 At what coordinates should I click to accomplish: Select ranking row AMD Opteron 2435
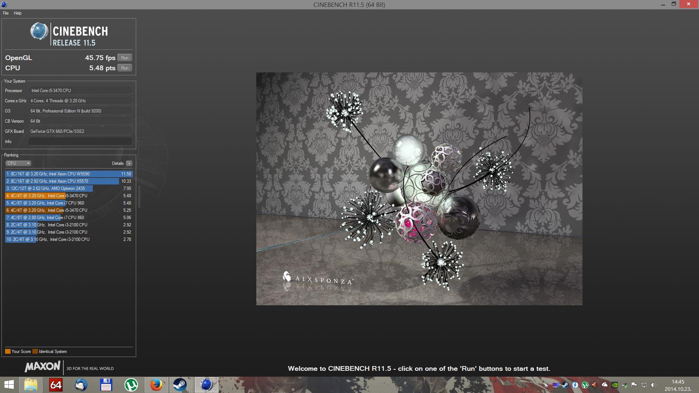69,188
